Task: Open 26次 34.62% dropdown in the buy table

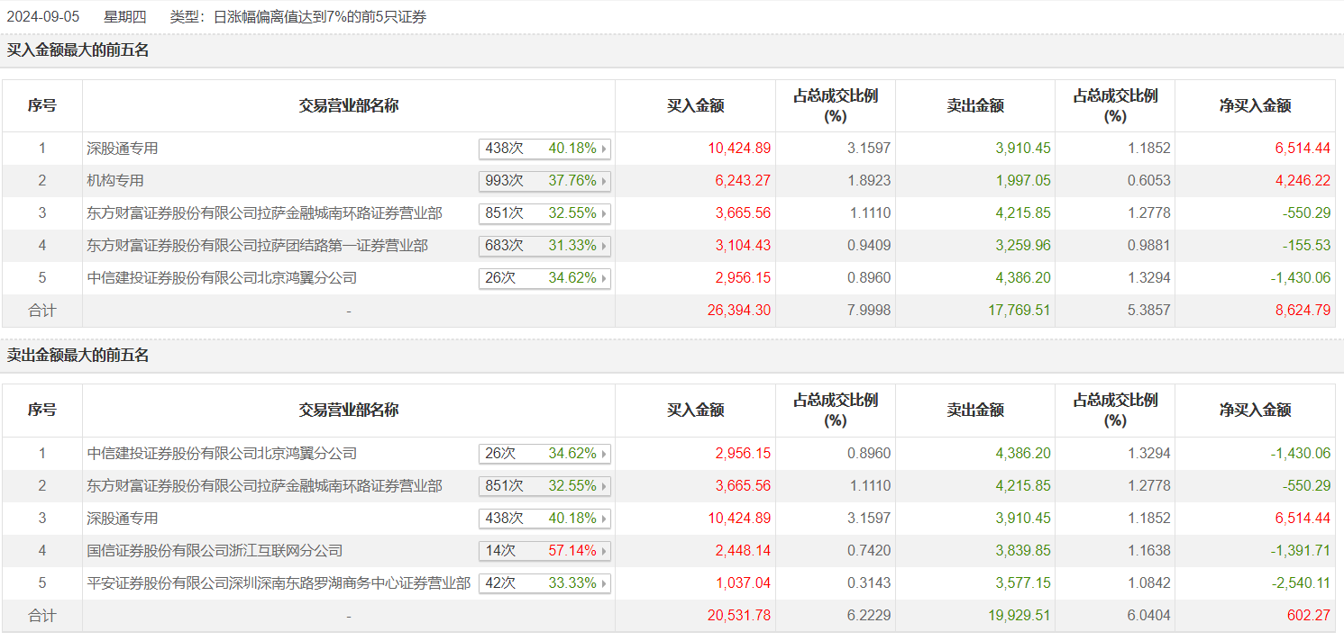Action: pyautogui.click(x=544, y=278)
